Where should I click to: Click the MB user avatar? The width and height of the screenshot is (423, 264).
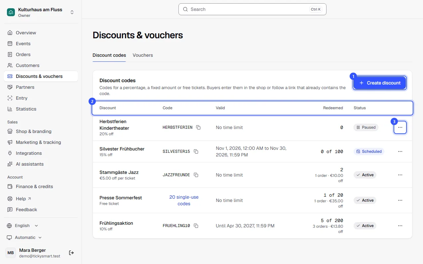click(11, 253)
